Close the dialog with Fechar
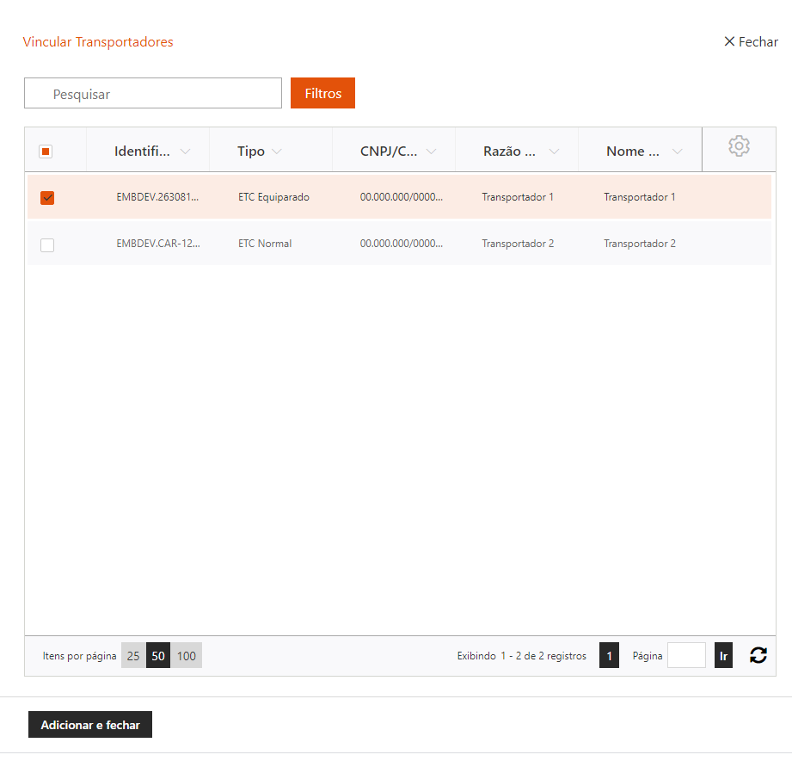Screen dimensions: 792x761 751,42
